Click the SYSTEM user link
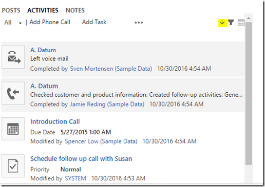 (75, 178)
